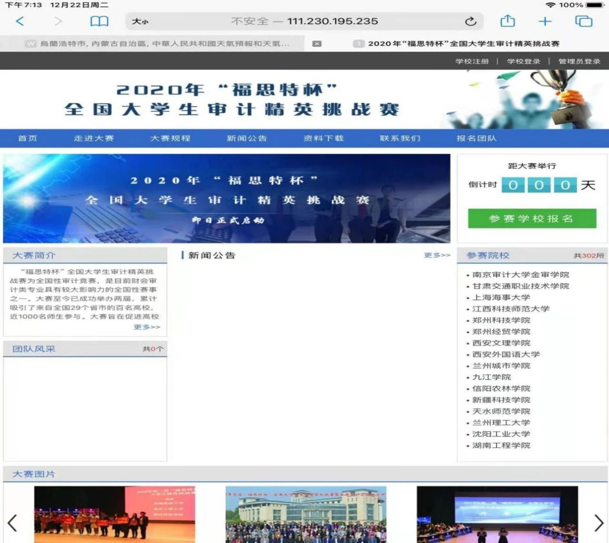Select 兰州理工大学 in school list
The image size is (609, 543).
click(501, 423)
